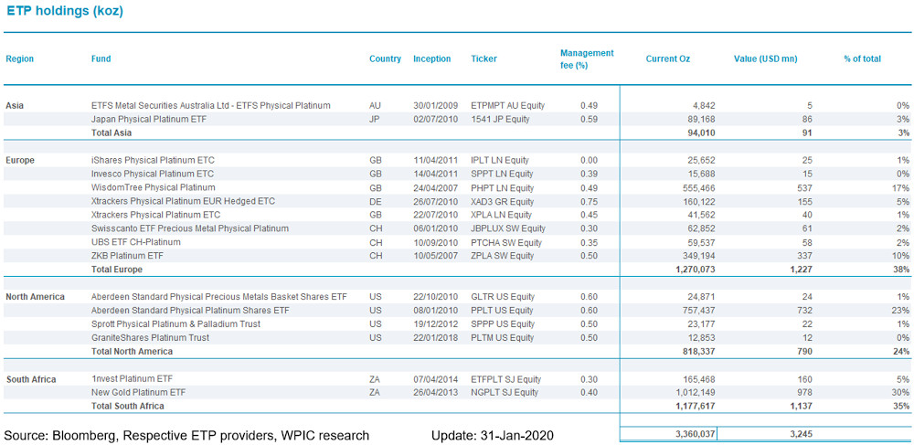Select the 'Country' column header

pos(386,58)
